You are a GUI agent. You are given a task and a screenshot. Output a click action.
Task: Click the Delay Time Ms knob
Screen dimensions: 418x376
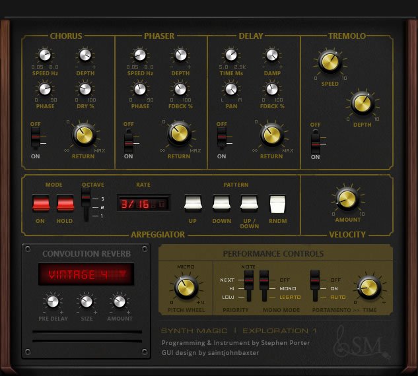(231, 55)
